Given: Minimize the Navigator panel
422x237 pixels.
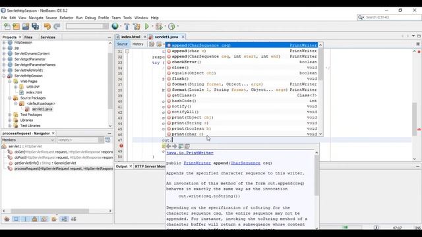Looking at the screenshot, I should click(109, 133).
